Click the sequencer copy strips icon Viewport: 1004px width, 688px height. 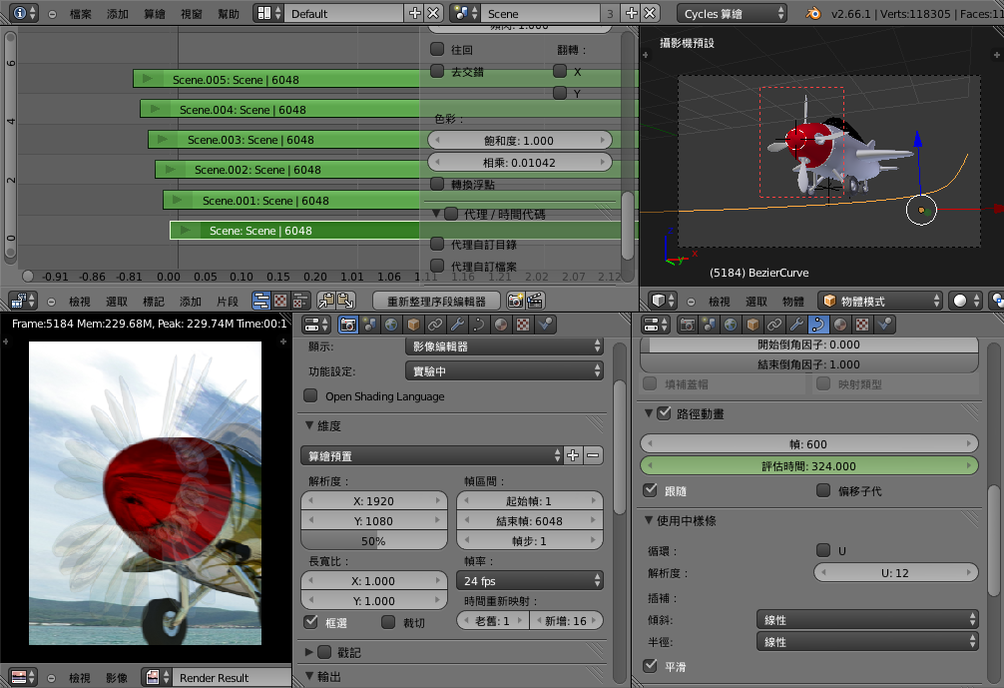click(x=326, y=301)
